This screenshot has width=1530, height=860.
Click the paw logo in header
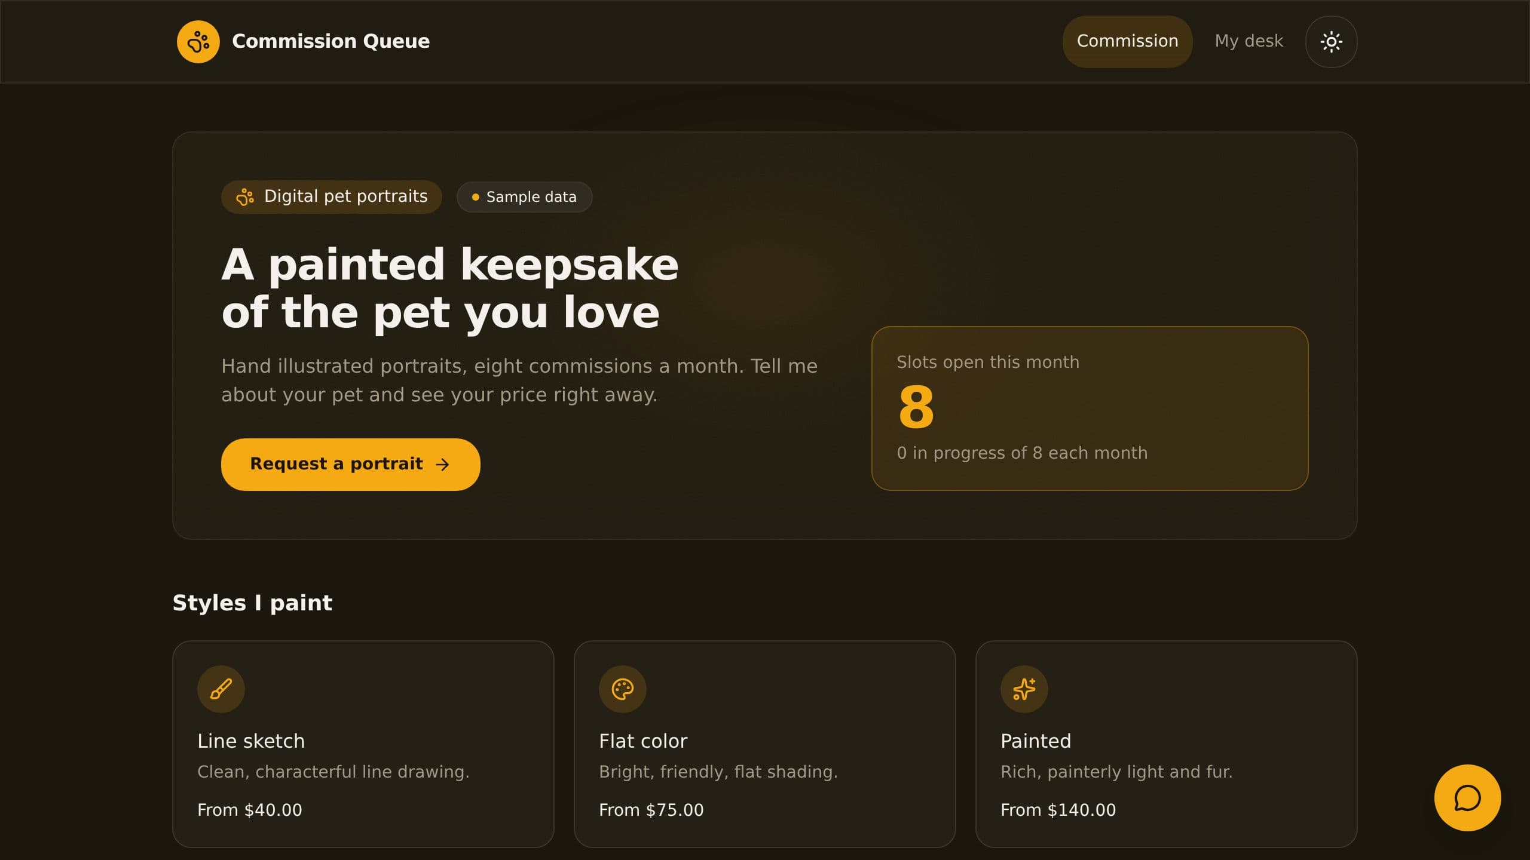[198, 41]
